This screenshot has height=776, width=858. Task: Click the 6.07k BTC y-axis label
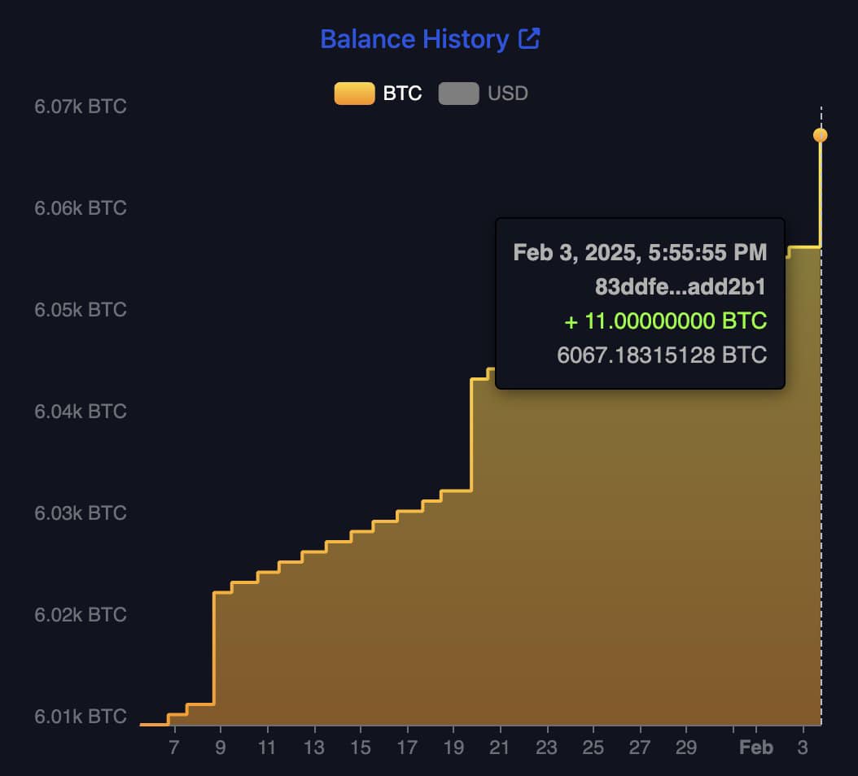pyautogui.click(x=81, y=107)
